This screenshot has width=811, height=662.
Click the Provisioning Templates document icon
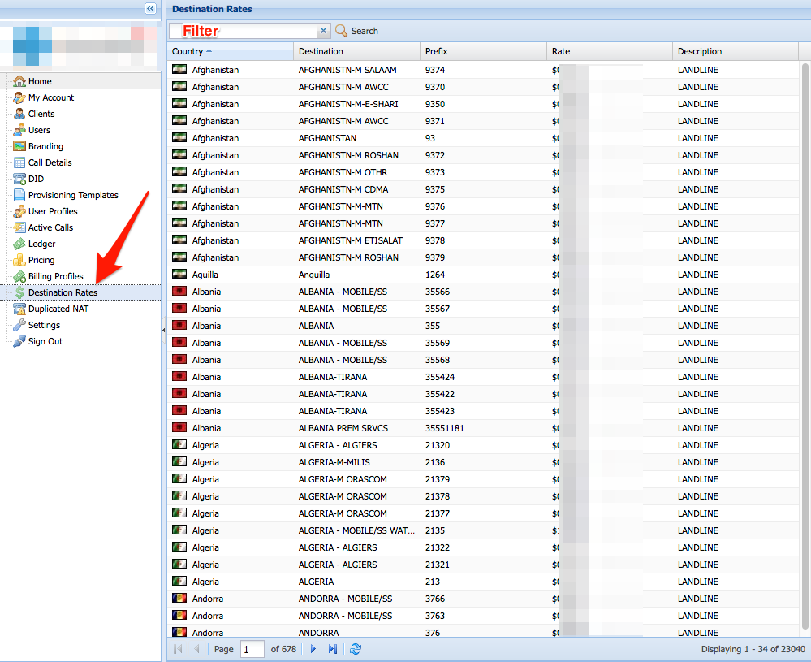coord(19,195)
